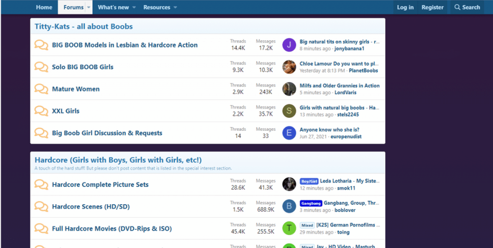Open latest thread 'Big natural tits on skinny girls'

click(339, 41)
